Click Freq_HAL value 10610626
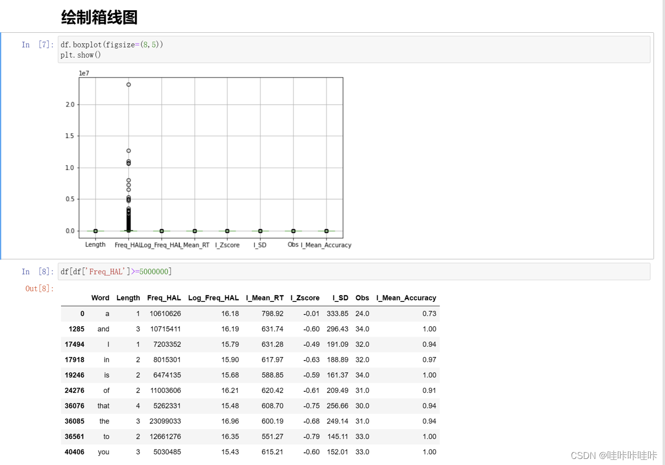The image size is (665, 465). (165, 314)
